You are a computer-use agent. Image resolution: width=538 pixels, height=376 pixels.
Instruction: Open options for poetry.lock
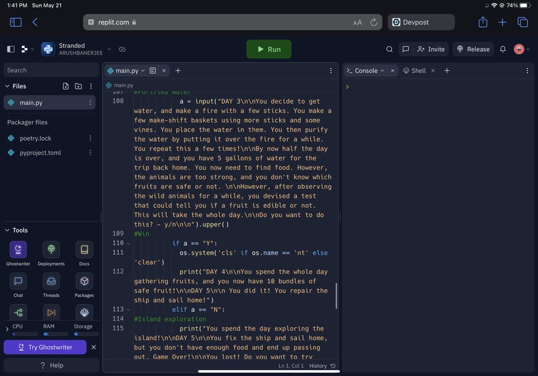coord(90,138)
